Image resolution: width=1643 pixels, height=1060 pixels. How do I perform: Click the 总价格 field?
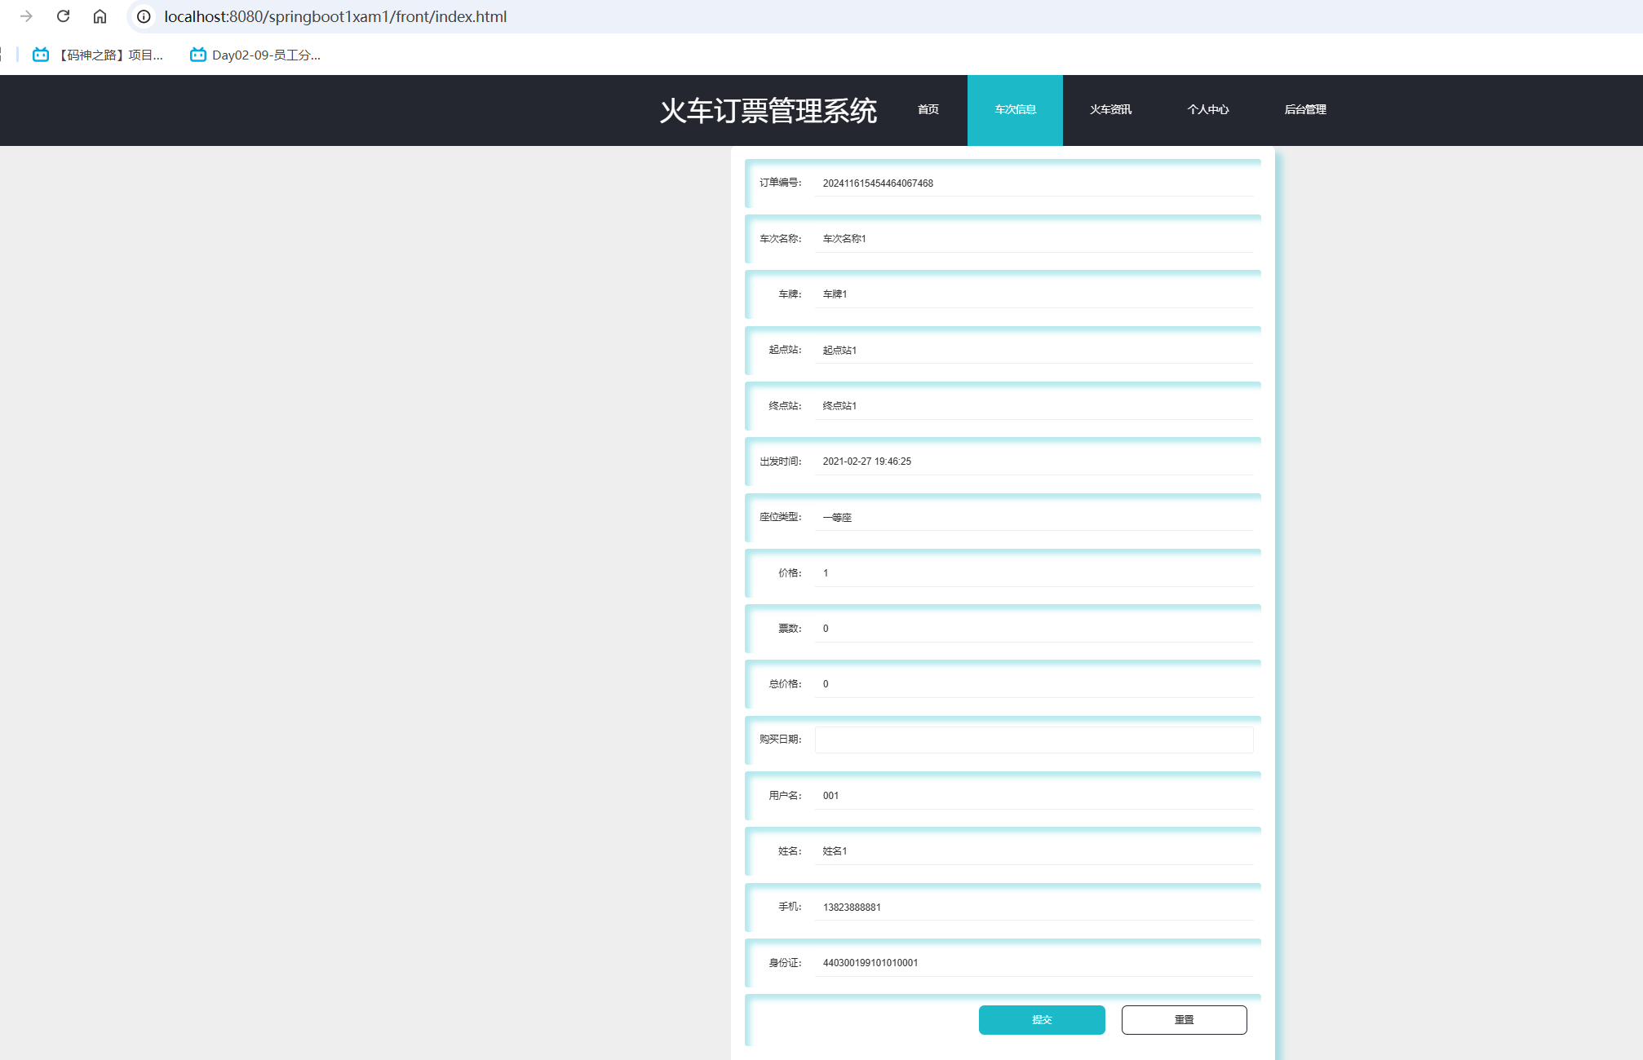point(1034,684)
